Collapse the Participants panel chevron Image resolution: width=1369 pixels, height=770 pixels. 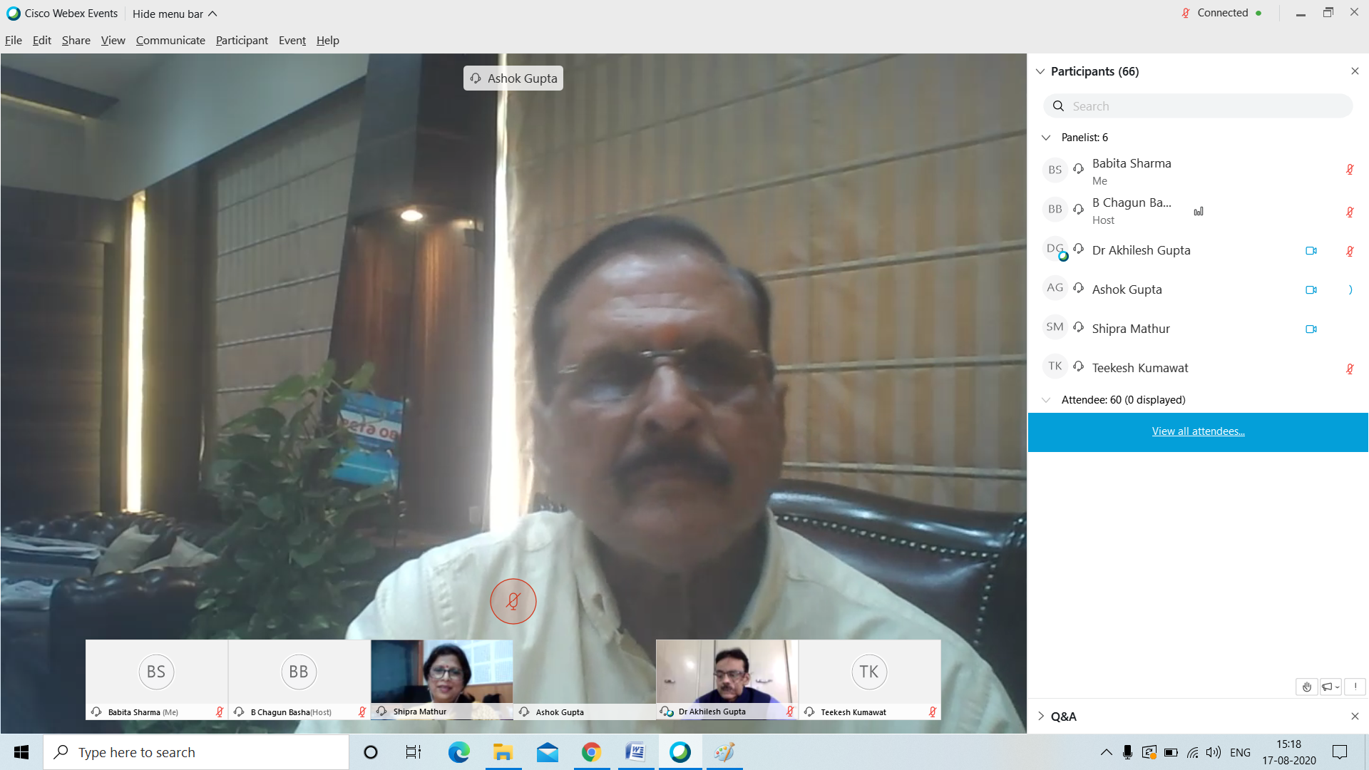pyautogui.click(x=1040, y=71)
